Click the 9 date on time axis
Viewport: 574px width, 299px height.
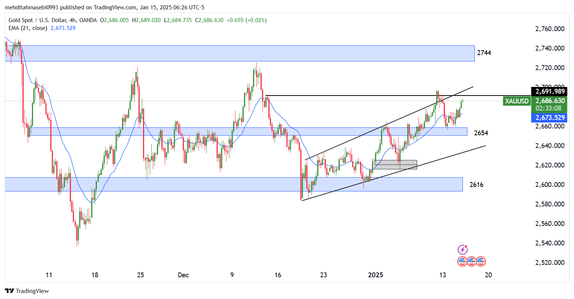pos(232,275)
